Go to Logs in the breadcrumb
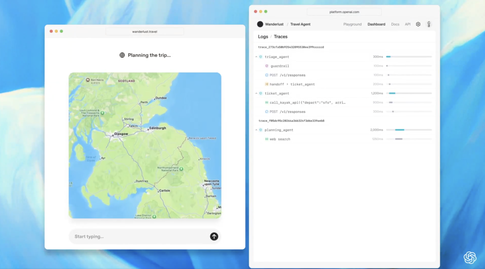Image resolution: width=485 pixels, height=269 pixels. point(263,36)
